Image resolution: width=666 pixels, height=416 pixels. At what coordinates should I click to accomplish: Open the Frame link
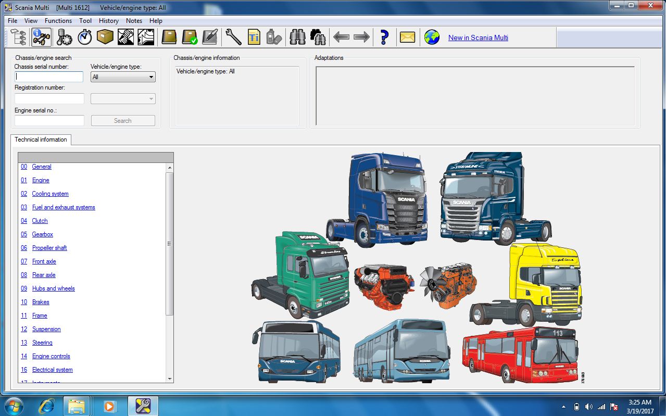click(x=40, y=316)
